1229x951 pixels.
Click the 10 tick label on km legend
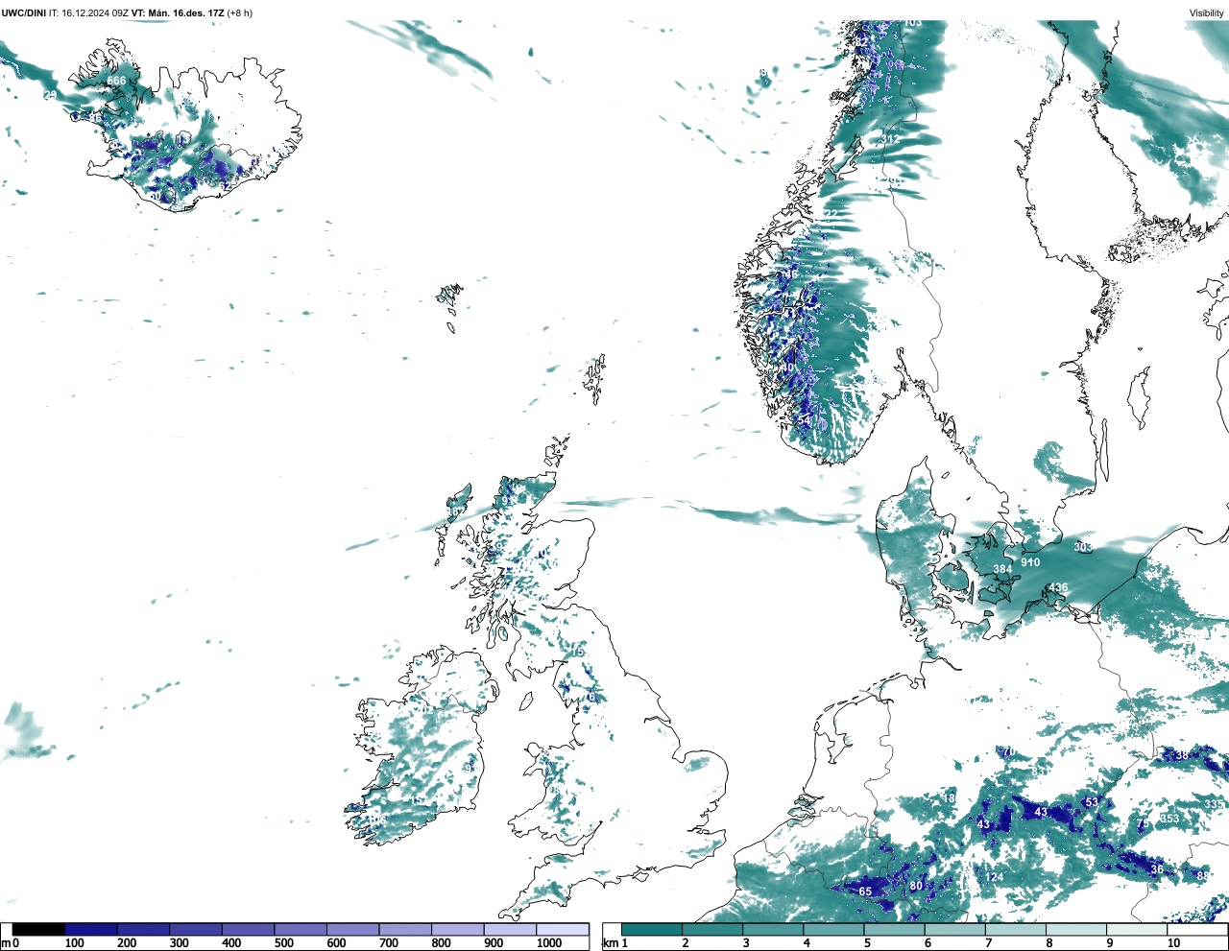[x=1173, y=943]
